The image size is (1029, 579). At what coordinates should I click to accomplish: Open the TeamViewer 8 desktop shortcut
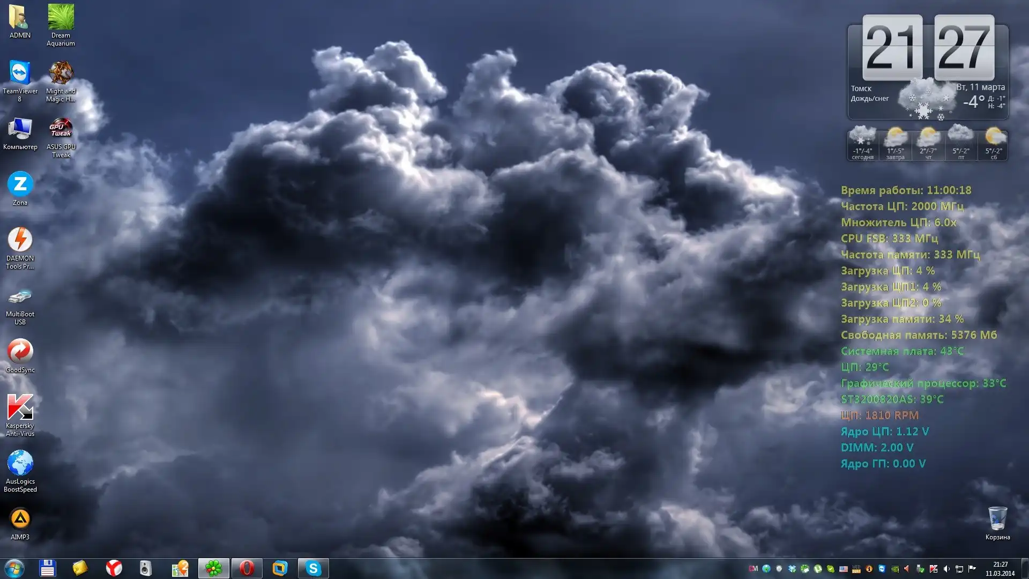(x=20, y=73)
